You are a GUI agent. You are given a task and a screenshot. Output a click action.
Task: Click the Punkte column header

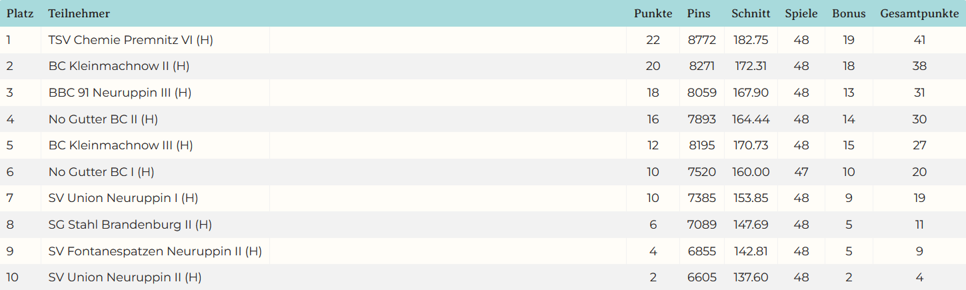tap(653, 13)
